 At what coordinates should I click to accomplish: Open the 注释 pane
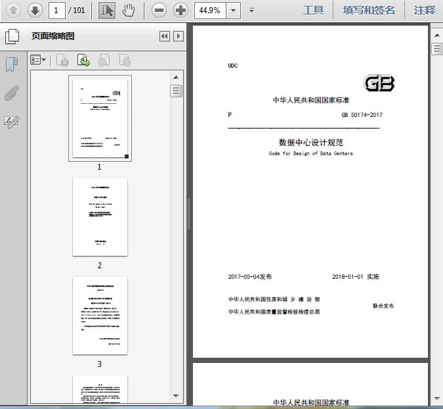(425, 11)
